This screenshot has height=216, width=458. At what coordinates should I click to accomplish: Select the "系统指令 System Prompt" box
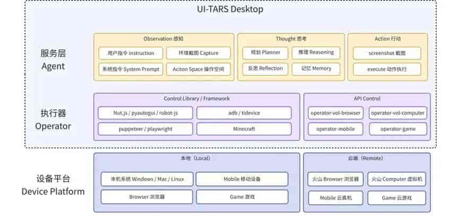click(x=131, y=69)
